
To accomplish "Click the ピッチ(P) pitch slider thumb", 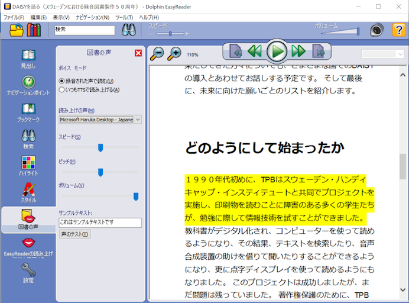I will [x=100, y=172].
